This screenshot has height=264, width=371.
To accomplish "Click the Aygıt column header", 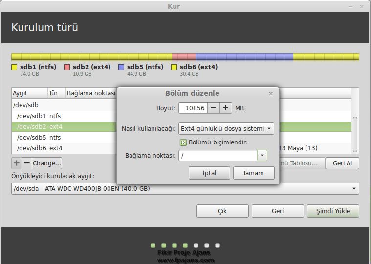I will pos(30,93).
